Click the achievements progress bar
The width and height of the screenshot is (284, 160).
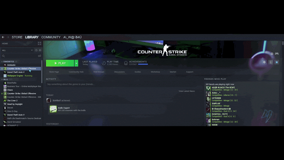pyautogui.click(x=143, y=64)
